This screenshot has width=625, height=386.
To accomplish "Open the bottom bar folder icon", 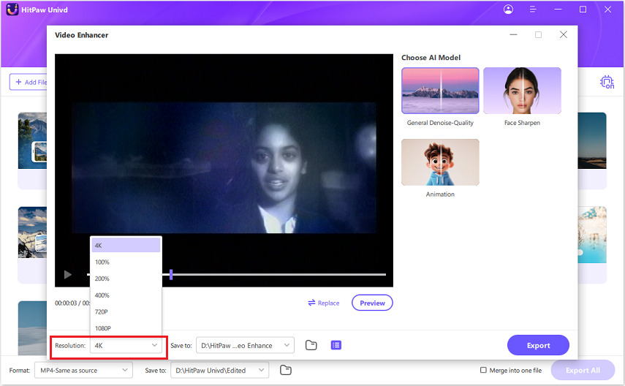I will 286,370.
